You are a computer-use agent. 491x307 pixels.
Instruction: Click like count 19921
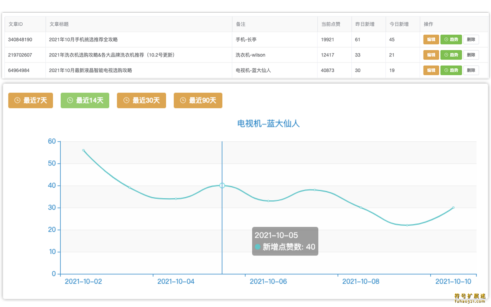pos(328,40)
